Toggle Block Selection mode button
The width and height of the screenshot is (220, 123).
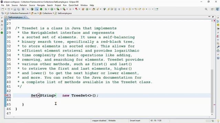pos(115,9)
